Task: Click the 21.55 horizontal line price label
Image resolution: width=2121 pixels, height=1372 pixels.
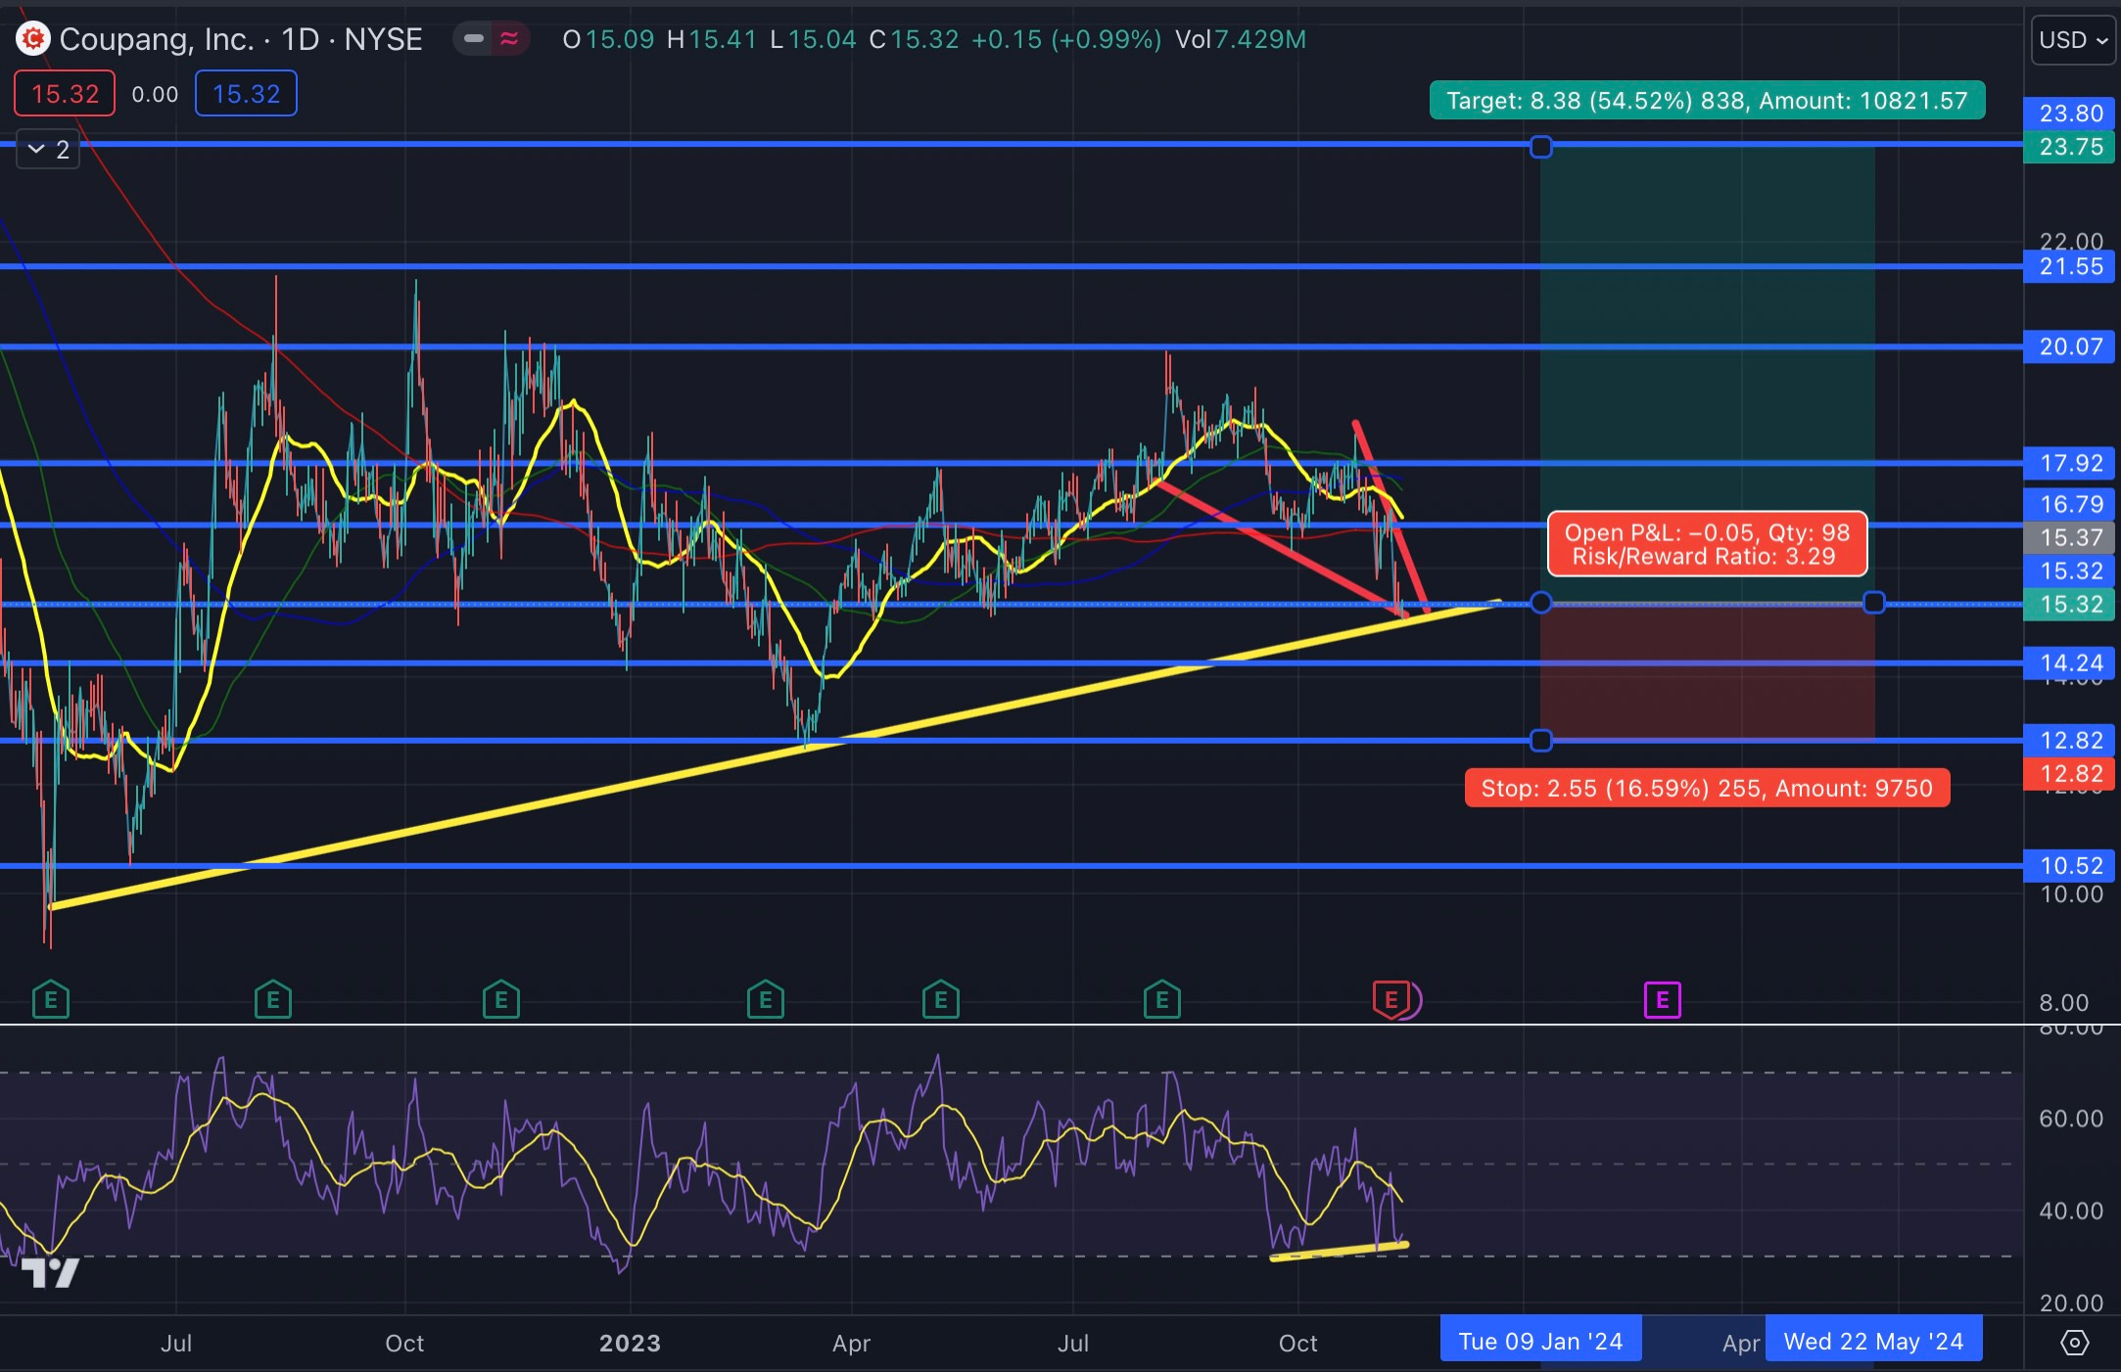Action: point(2070,266)
